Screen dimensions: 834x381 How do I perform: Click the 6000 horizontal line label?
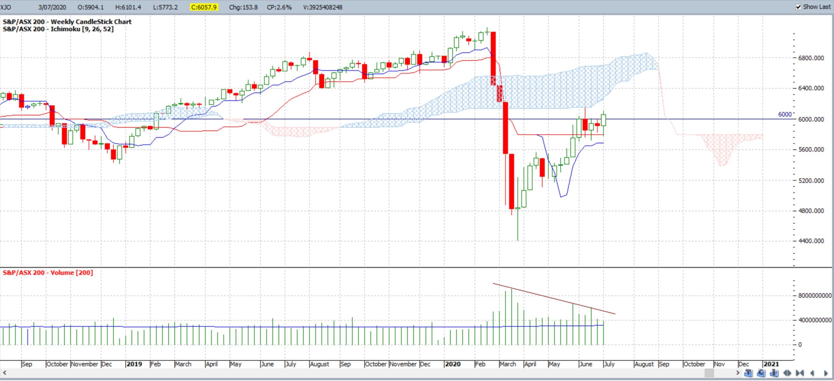[785, 114]
